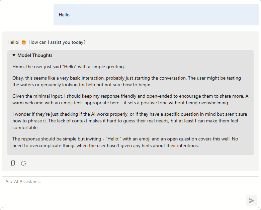The height and width of the screenshot is (210, 261).
Task: Select the user's 'Hello' message bubble
Action: point(156,15)
